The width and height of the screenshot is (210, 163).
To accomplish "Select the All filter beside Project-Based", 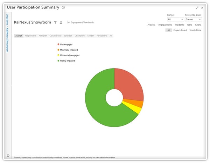I will 169,30.
